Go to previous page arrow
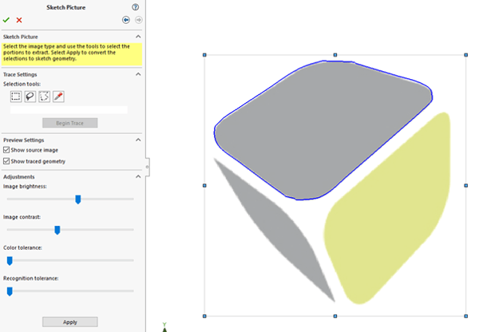Viewport: 479px width, 332px height. point(126,20)
